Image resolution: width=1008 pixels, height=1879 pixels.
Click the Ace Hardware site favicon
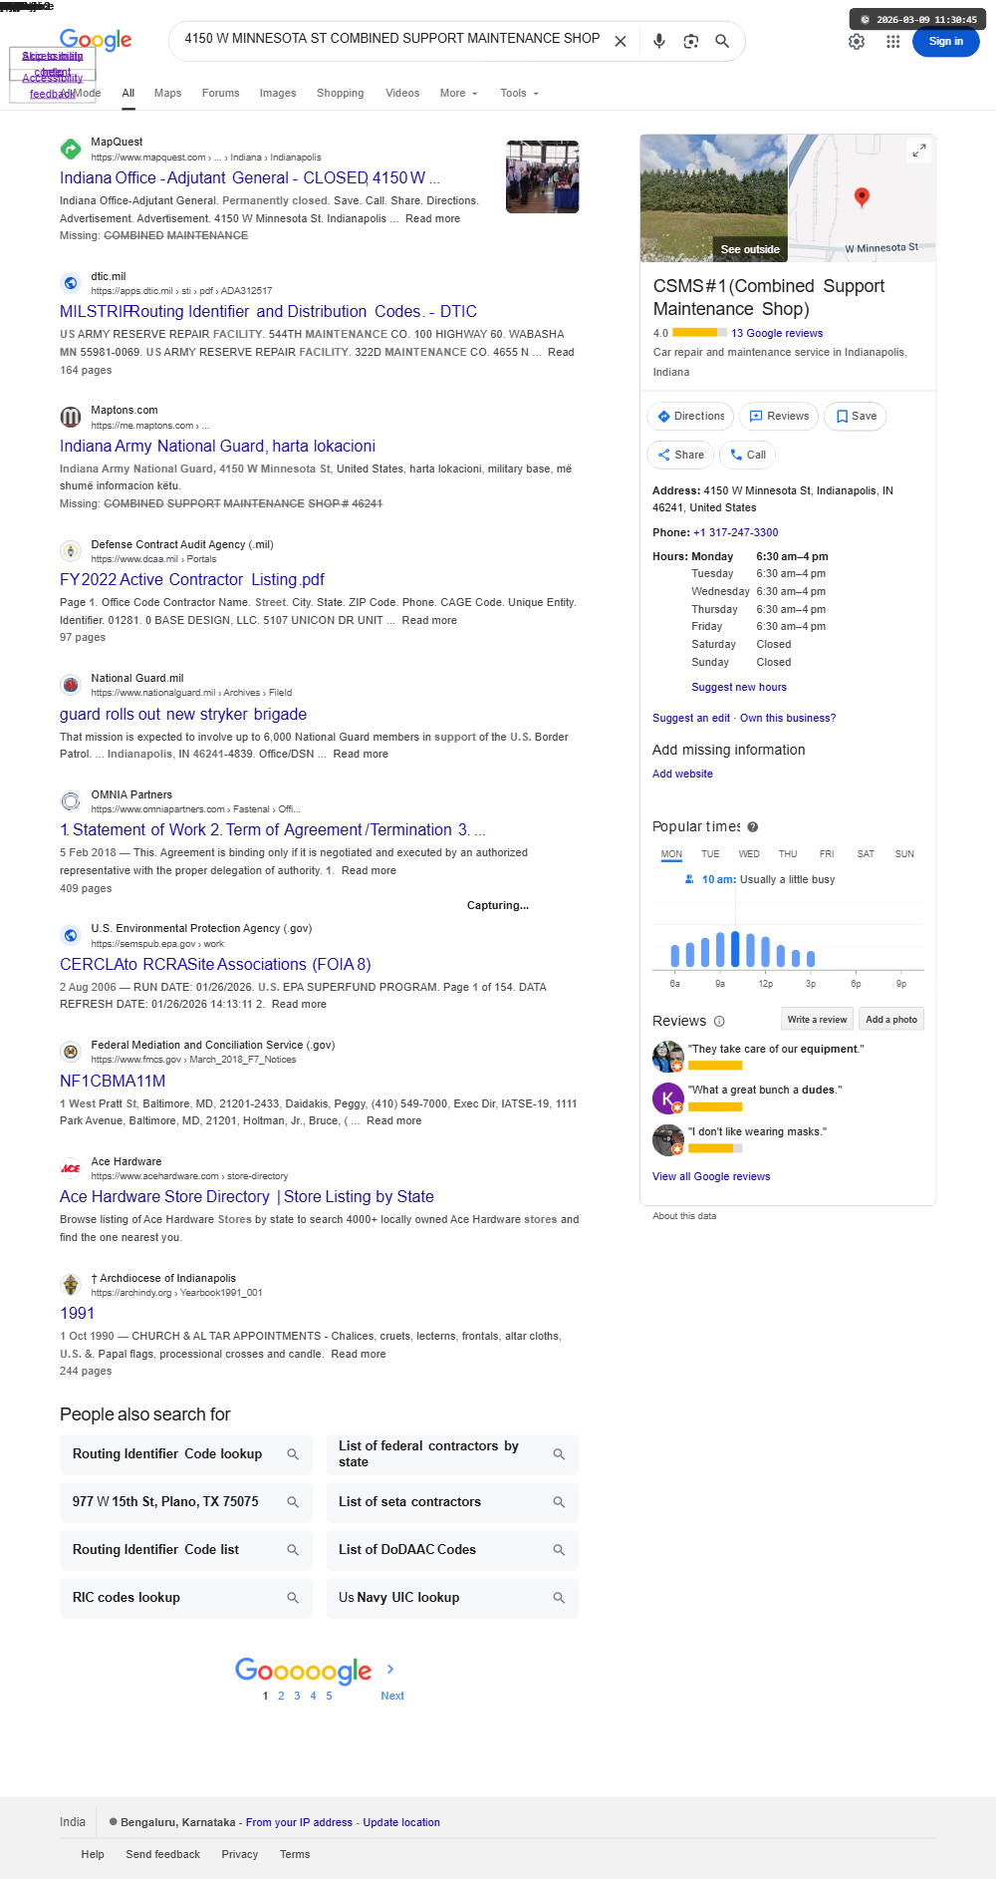coord(71,1168)
